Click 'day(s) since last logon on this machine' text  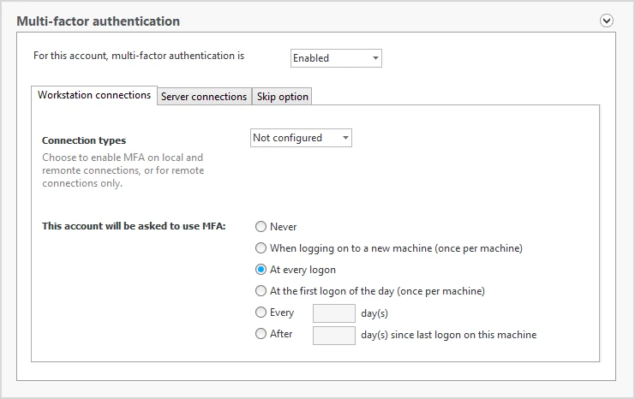click(x=449, y=335)
